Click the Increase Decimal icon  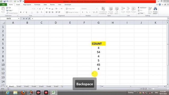pos(94,12)
